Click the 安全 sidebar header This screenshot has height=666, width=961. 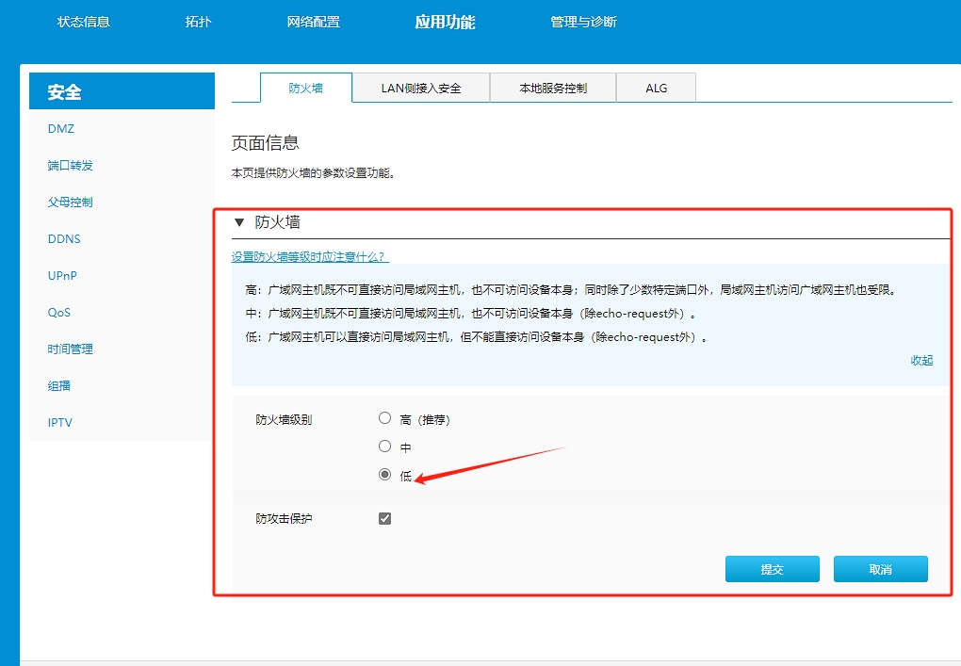pos(122,91)
